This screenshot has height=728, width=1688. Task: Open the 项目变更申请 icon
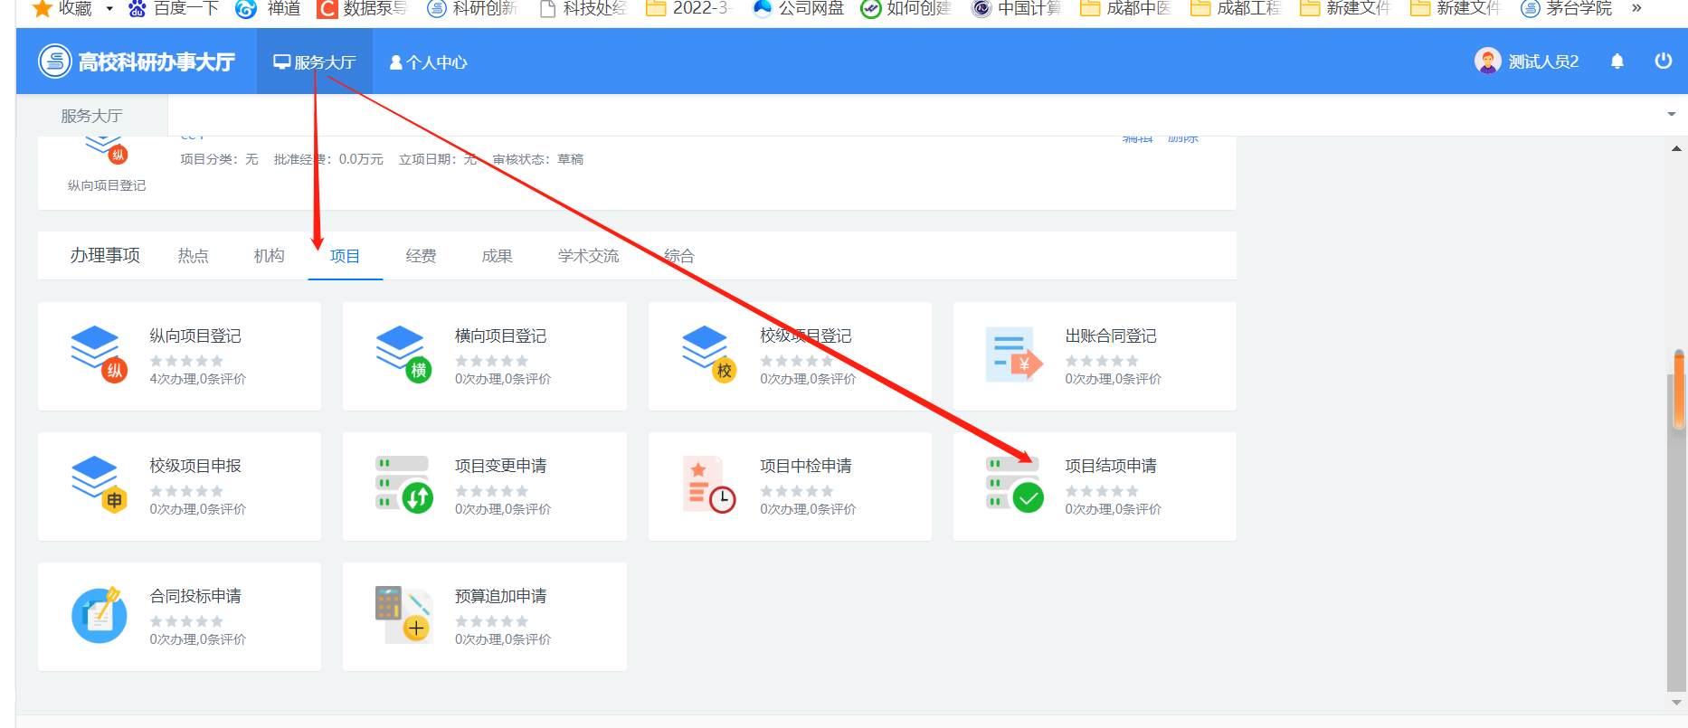[x=403, y=485]
